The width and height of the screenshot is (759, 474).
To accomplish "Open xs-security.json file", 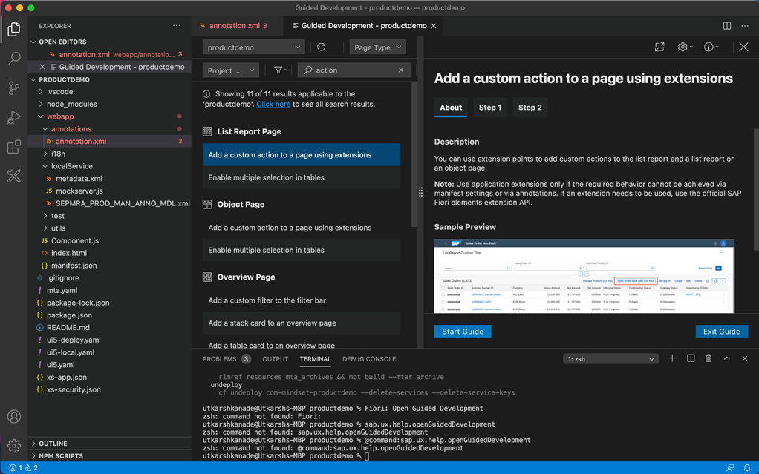I will (74, 390).
